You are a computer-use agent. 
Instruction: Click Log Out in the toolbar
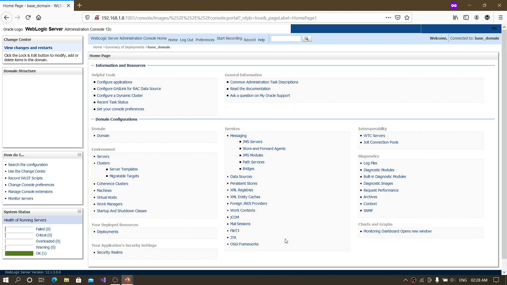coord(186,40)
